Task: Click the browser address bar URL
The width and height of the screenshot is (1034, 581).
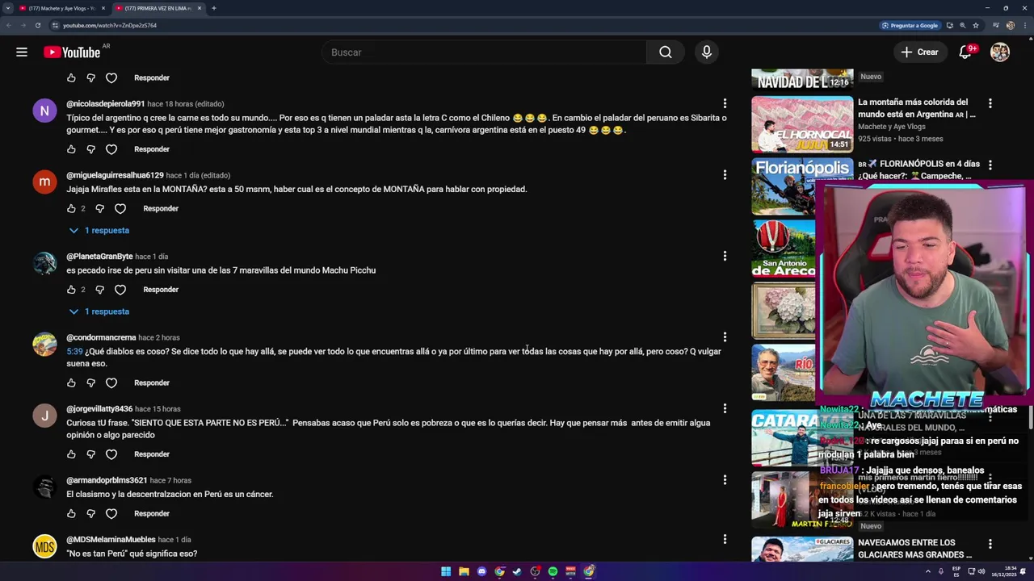Action: 110,25
